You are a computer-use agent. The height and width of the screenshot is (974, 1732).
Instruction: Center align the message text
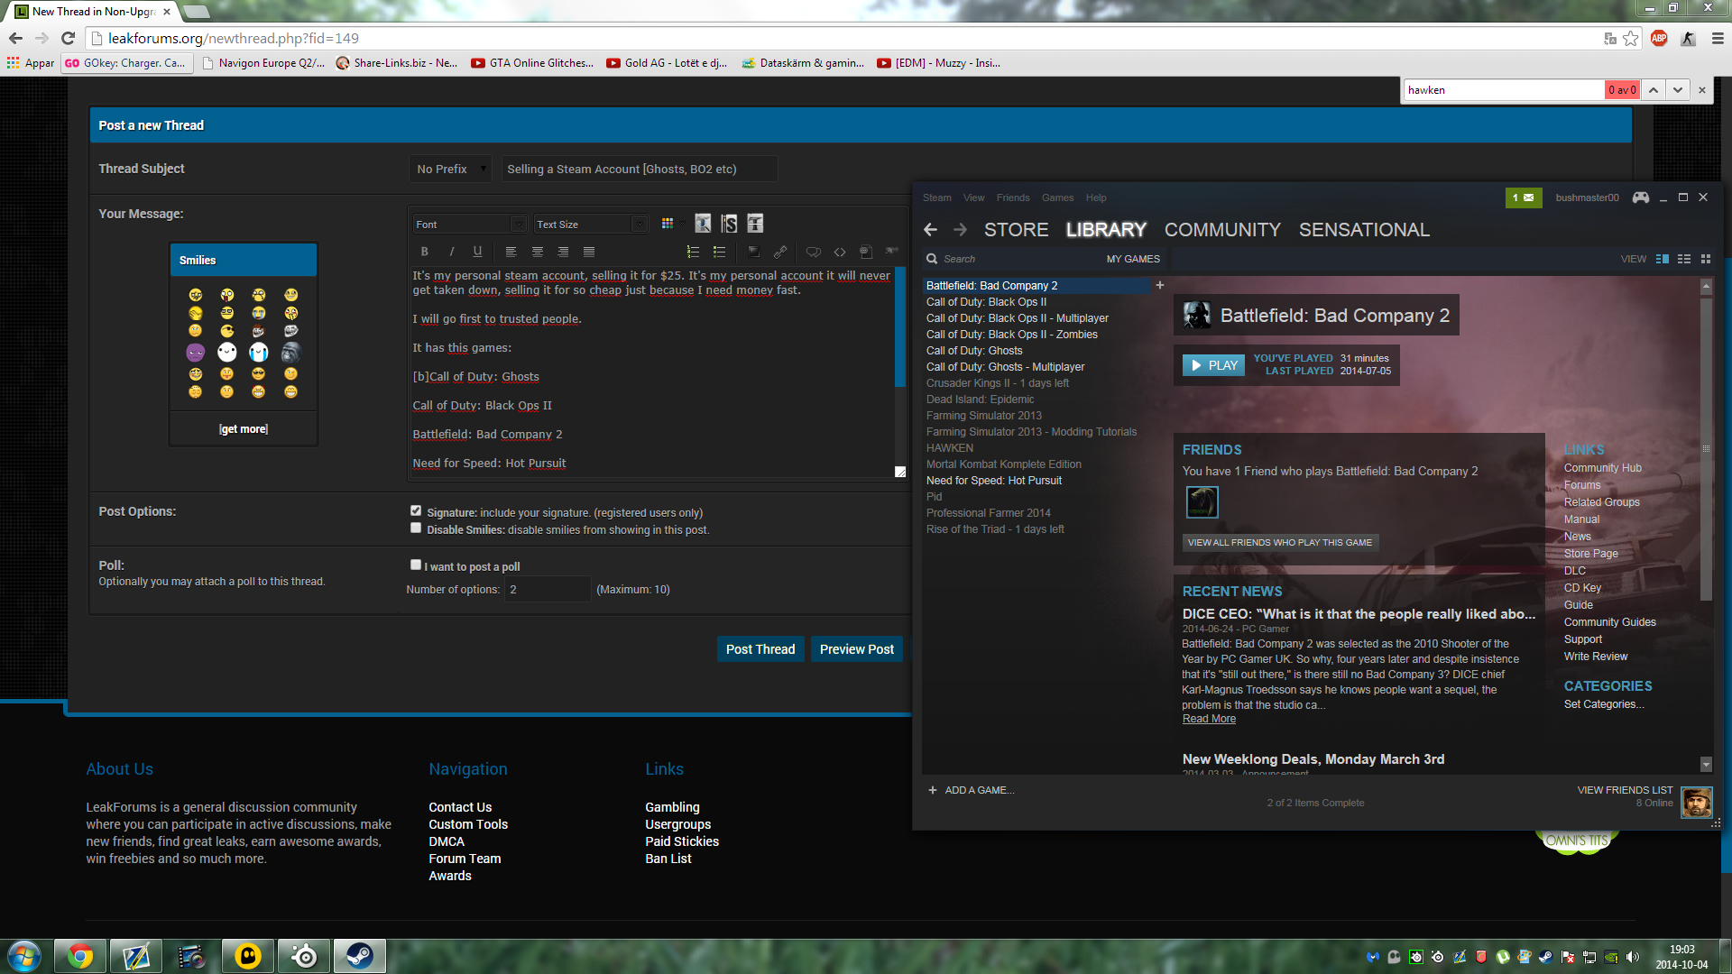[538, 252]
